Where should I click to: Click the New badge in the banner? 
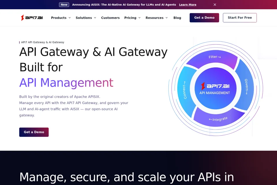tap(64, 5)
